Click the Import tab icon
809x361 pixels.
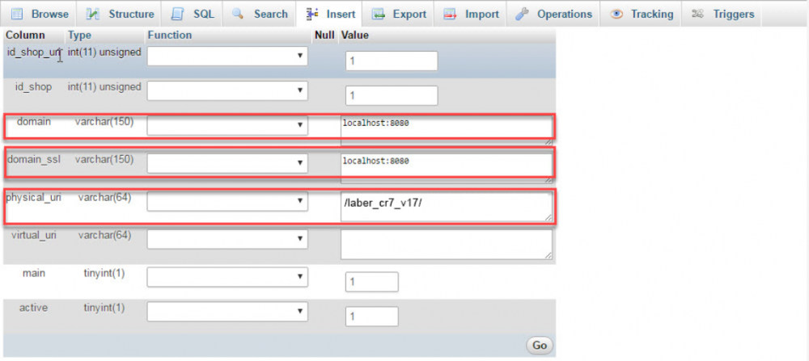point(451,14)
